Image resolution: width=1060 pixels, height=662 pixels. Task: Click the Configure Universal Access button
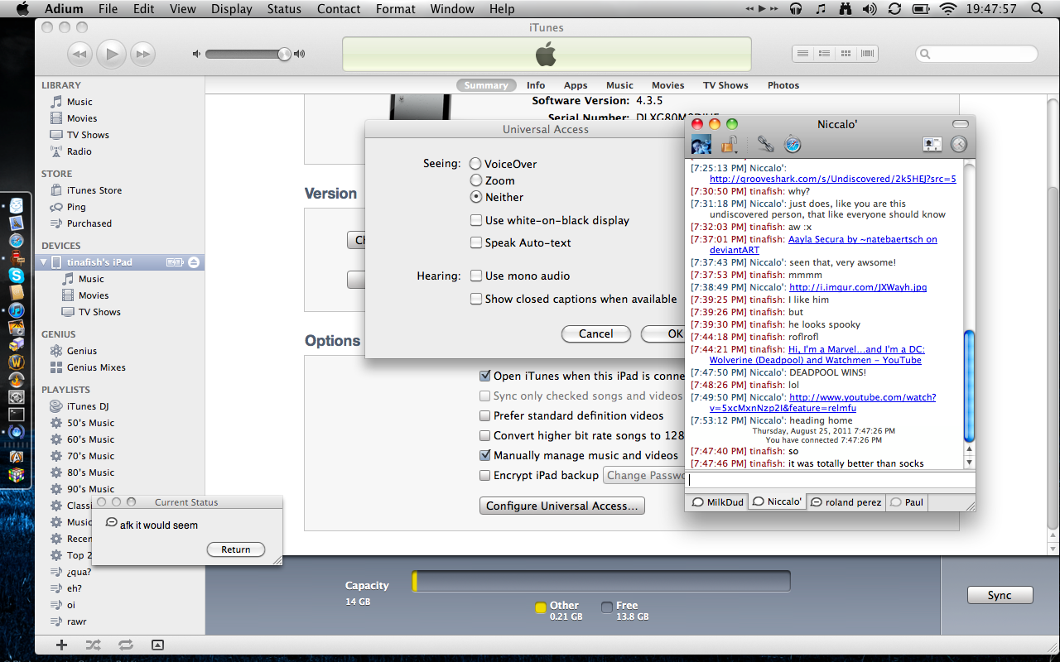point(561,506)
